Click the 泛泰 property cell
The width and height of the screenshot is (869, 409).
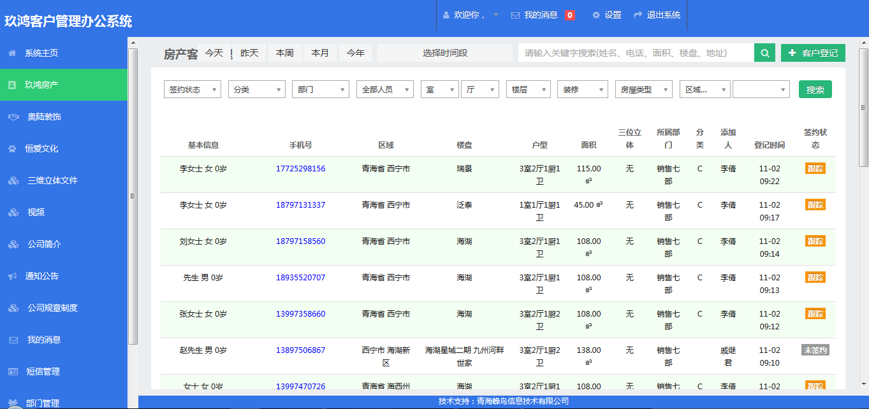coord(465,205)
